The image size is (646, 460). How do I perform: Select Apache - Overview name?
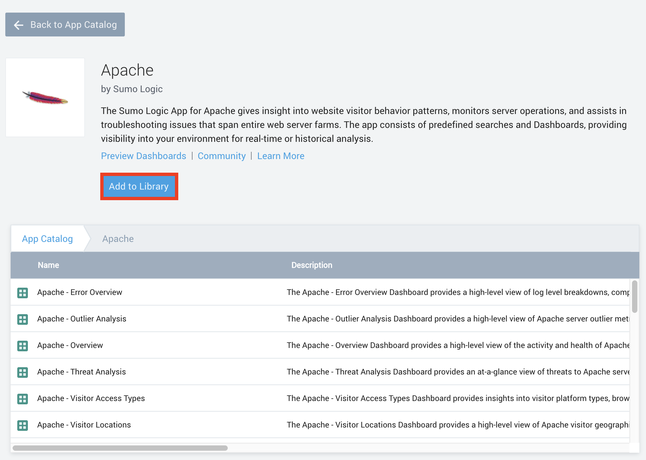pos(70,345)
